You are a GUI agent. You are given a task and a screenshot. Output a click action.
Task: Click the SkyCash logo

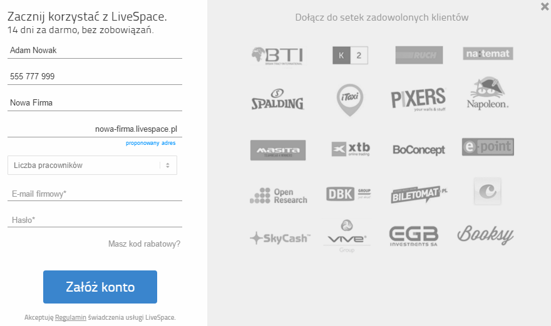point(280,238)
